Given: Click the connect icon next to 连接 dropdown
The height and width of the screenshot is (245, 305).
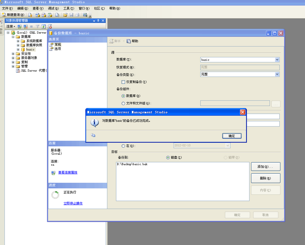Looking at the screenshot, I should pos(20,26).
